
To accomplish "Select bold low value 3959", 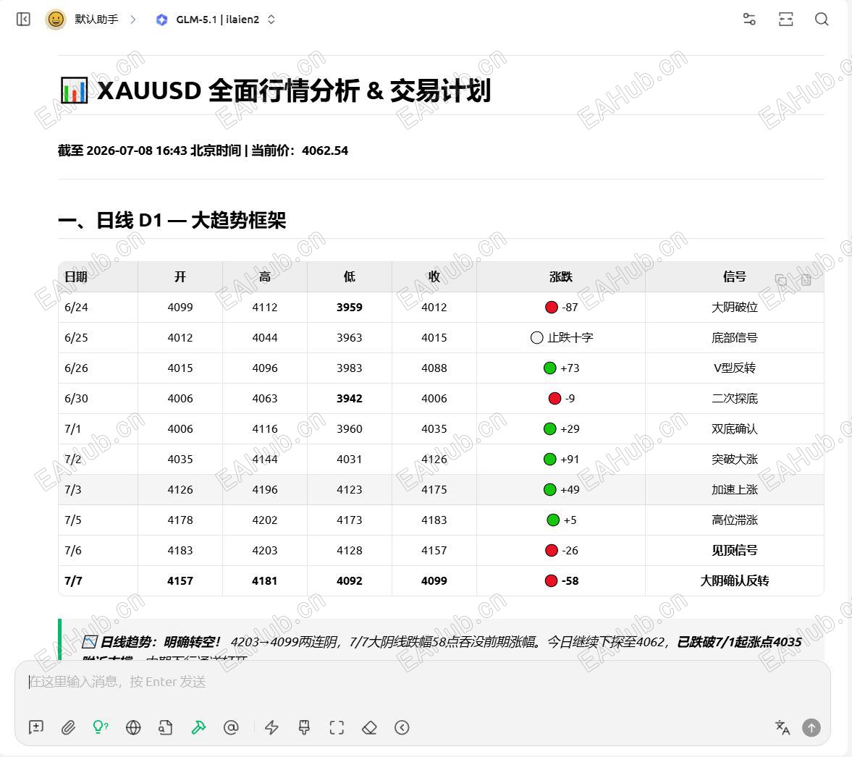I will 350,307.
